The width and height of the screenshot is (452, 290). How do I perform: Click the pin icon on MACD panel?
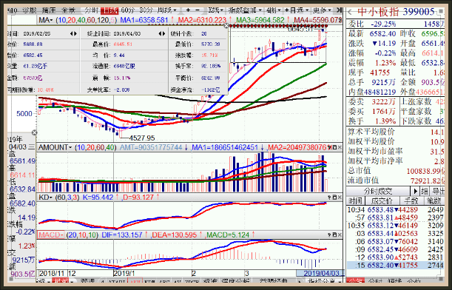pos(329,235)
